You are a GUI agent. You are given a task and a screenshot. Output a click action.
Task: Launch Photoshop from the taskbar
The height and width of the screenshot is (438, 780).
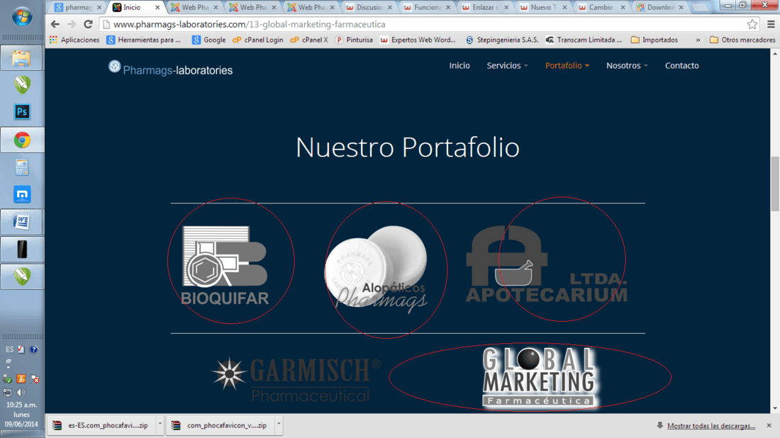coord(22,111)
